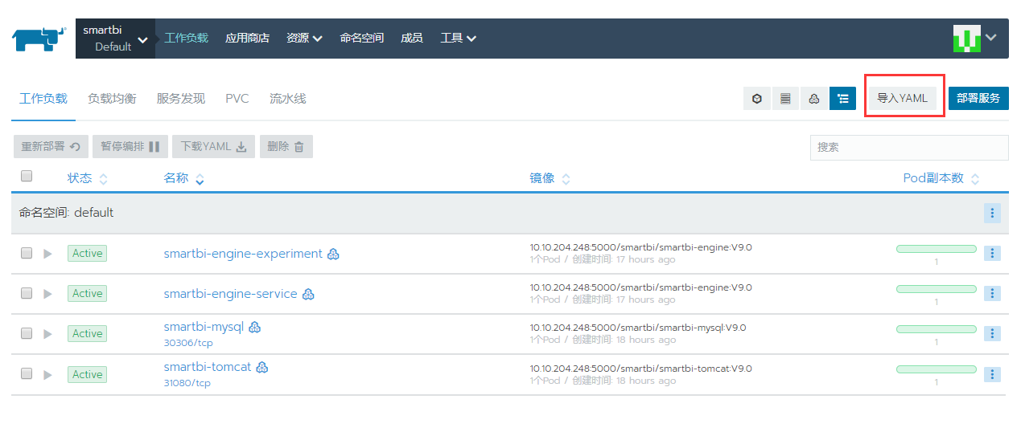Switch to the pod view icon

click(756, 99)
